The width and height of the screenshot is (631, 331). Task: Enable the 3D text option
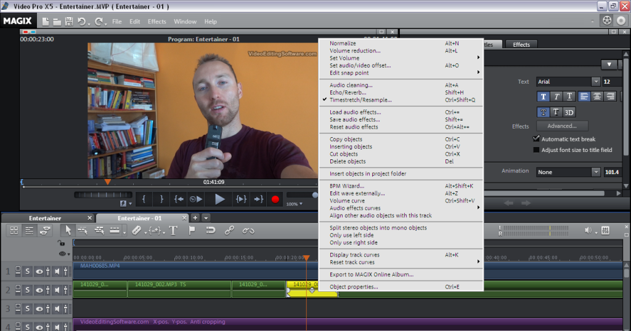pyautogui.click(x=569, y=112)
